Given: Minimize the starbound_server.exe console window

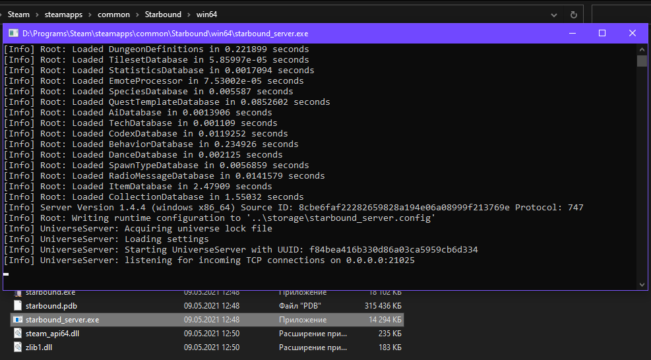Looking at the screenshot, I should pos(573,33).
